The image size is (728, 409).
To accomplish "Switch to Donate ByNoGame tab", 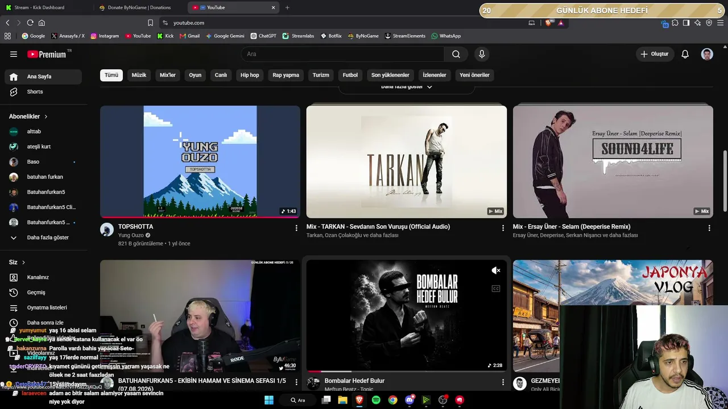I will pos(140,7).
